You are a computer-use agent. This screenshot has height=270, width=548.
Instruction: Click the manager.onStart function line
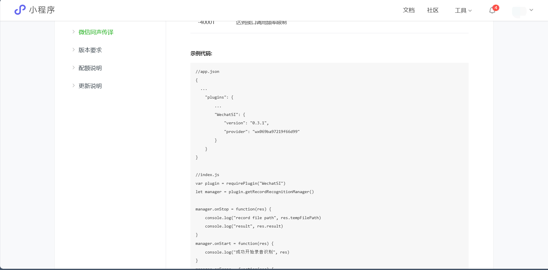pos(234,243)
